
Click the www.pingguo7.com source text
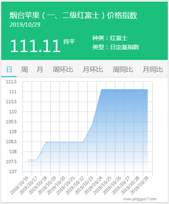pos(140,199)
